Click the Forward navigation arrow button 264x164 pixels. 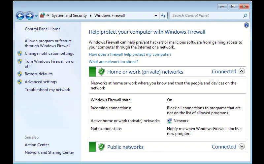coord(29,16)
